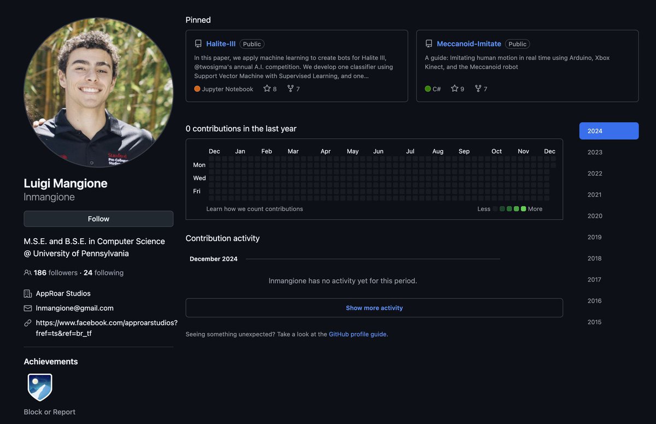
Task: Open the achievement badge under Achievements
Action: tap(40, 387)
